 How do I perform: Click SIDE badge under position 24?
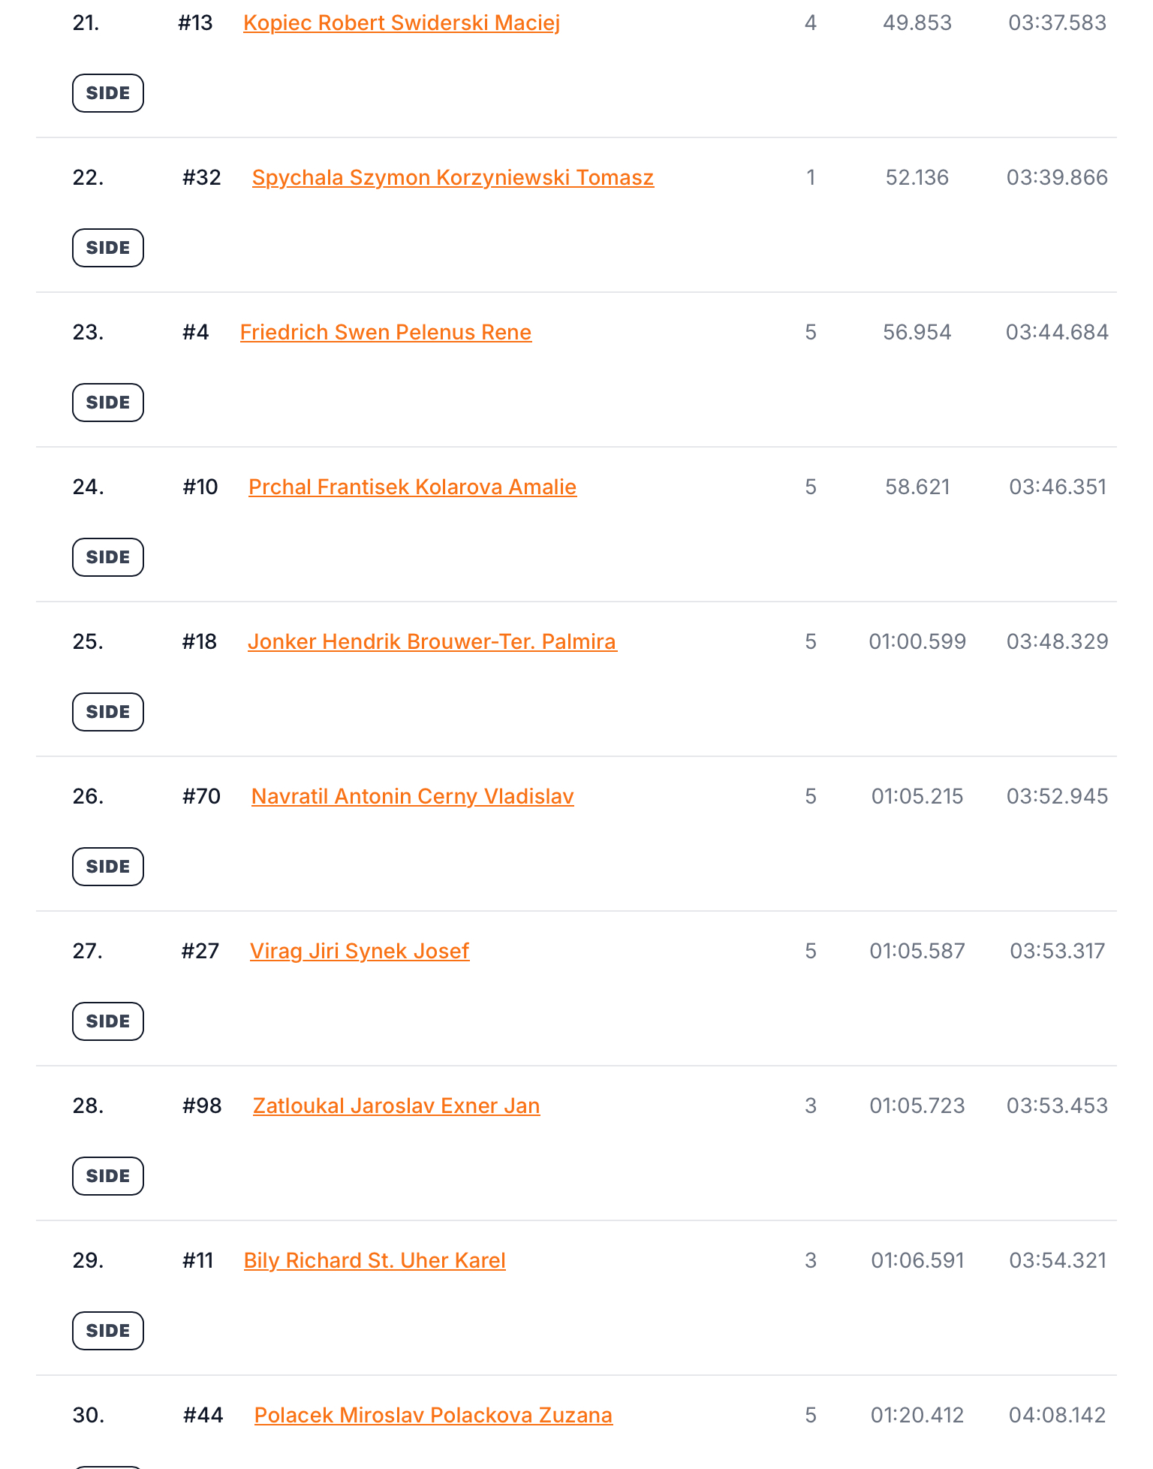click(x=108, y=557)
